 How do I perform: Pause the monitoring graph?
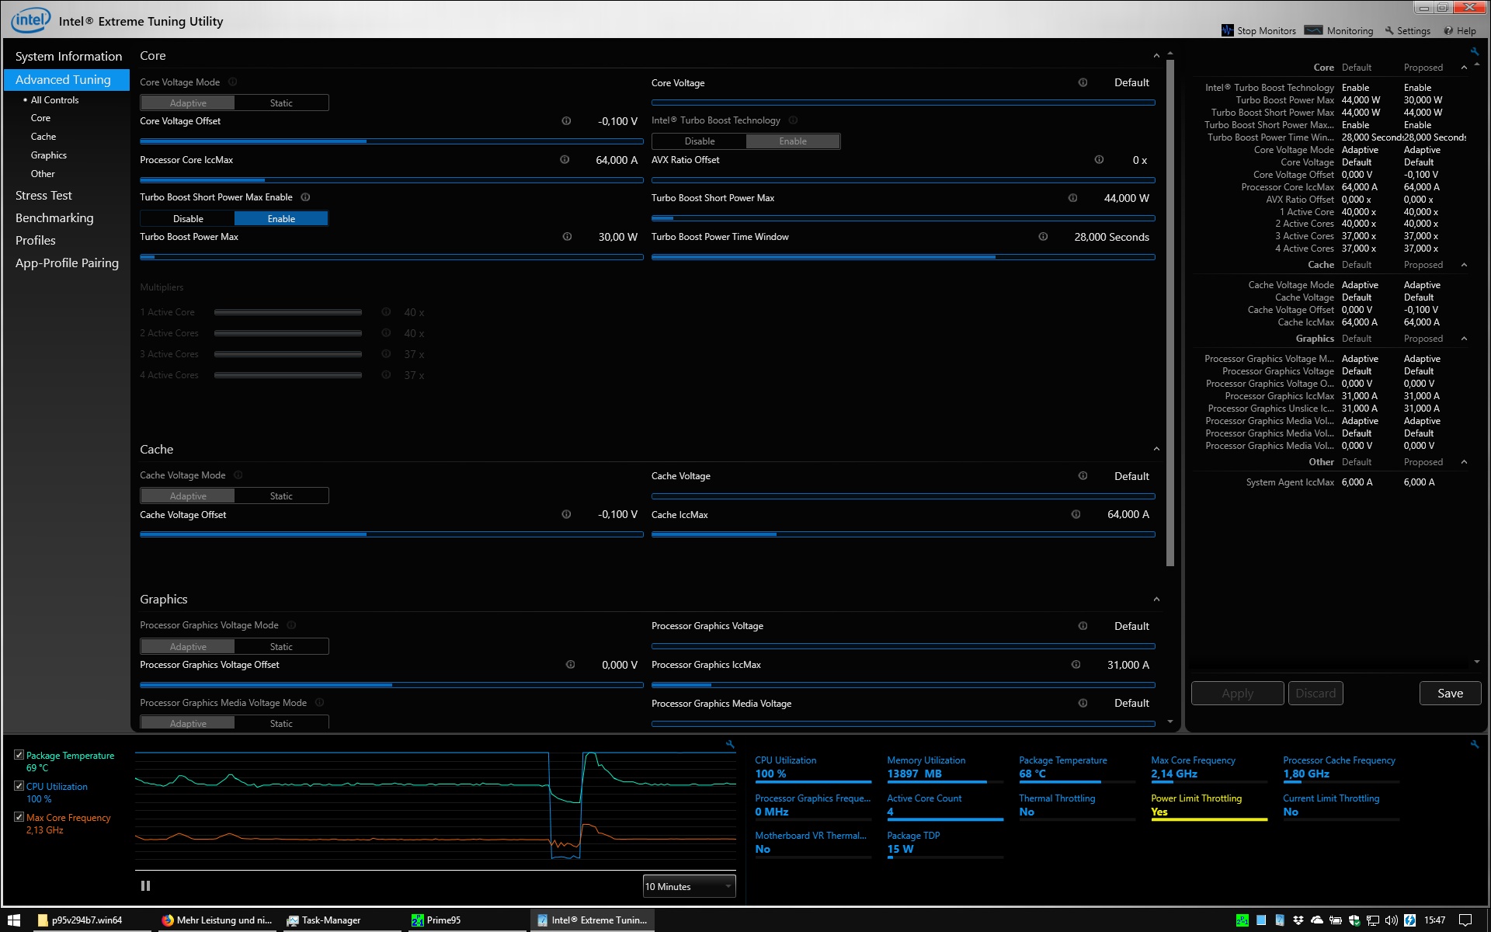click(145, 885)
